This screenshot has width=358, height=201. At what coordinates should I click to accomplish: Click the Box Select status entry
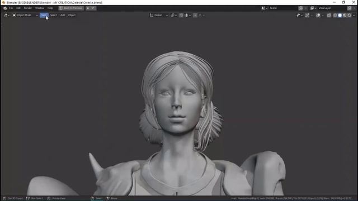[x=35, y=199]
